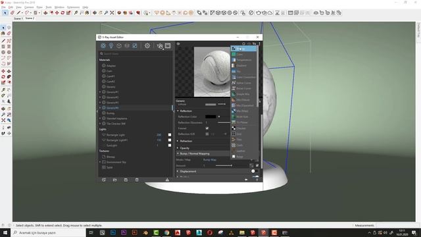This screenshot has width=421, height=237.
Task: Click the add asset icon at bottom left
Action: click(x=104, y=180)
